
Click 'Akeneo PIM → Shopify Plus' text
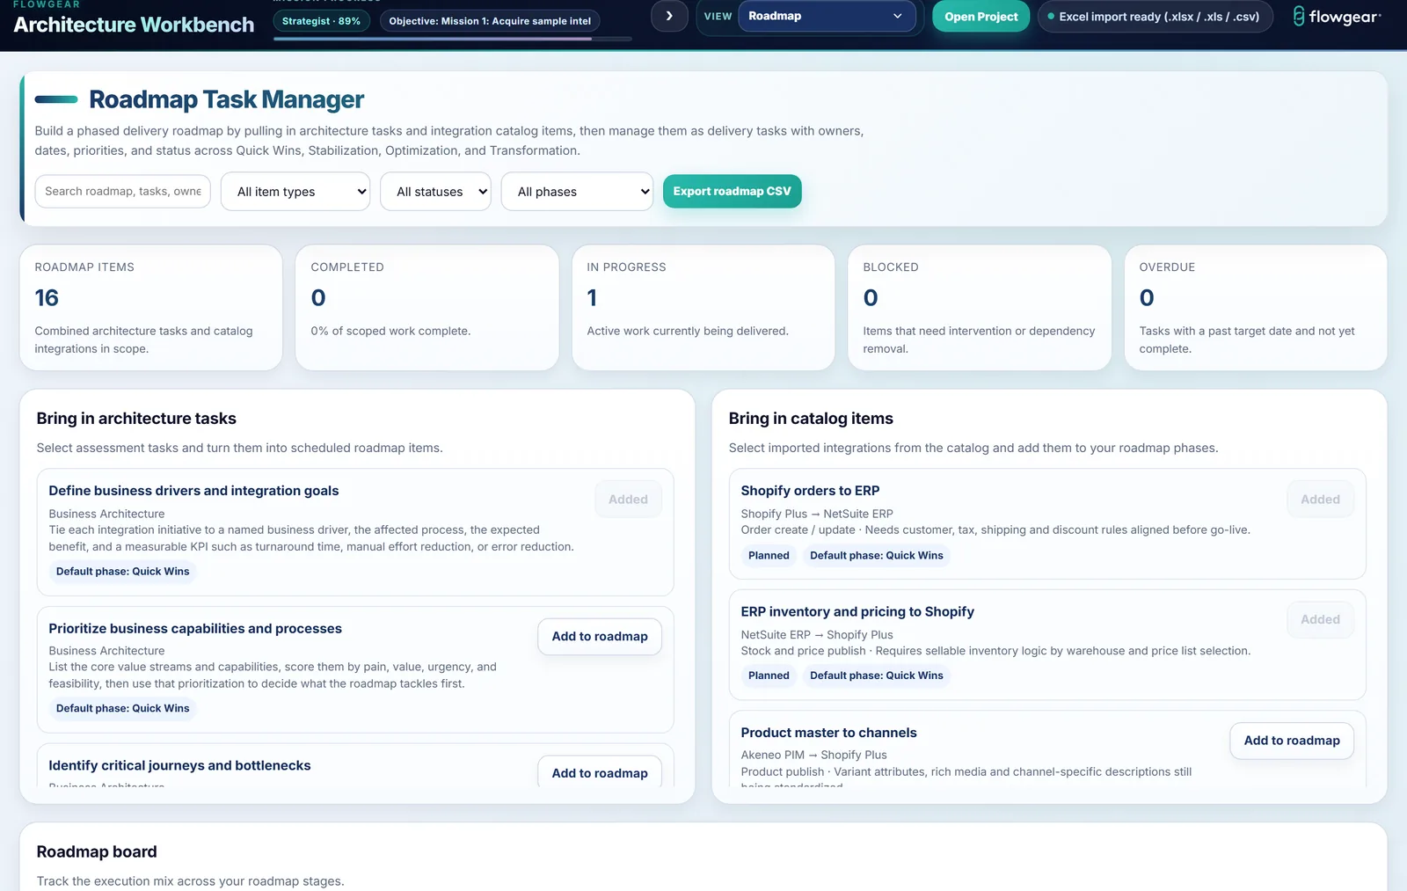(x=813, y=755)
